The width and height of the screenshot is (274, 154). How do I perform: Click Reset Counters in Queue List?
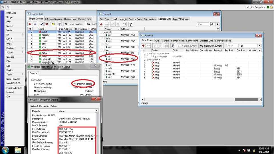74,24
